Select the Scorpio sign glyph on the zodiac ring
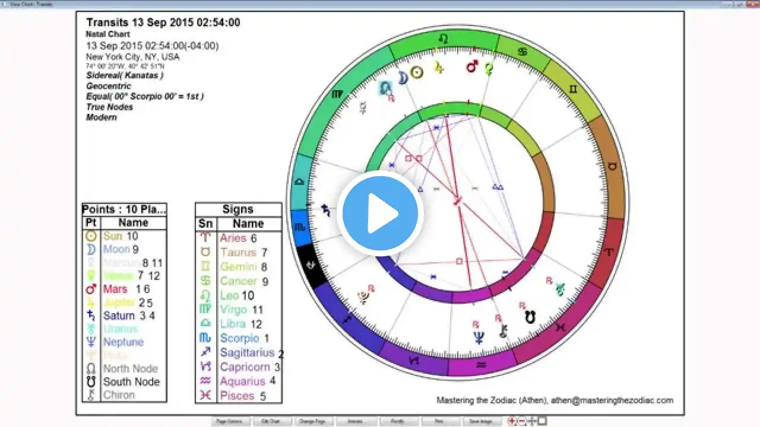 coord(300,227)
